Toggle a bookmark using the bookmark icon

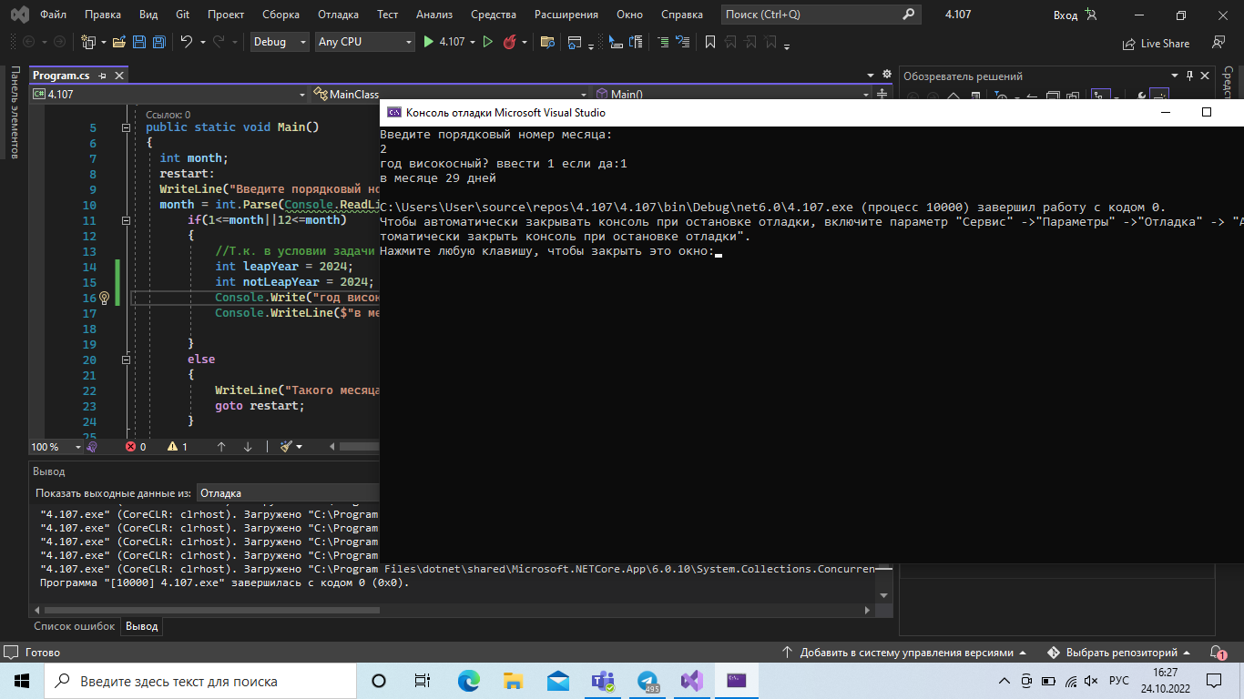[712, 41]
